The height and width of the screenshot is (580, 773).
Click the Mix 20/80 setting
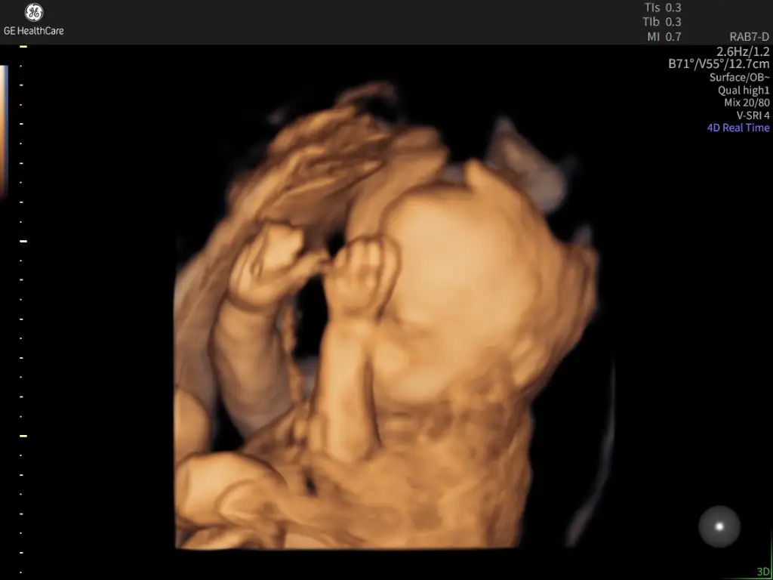747,103
